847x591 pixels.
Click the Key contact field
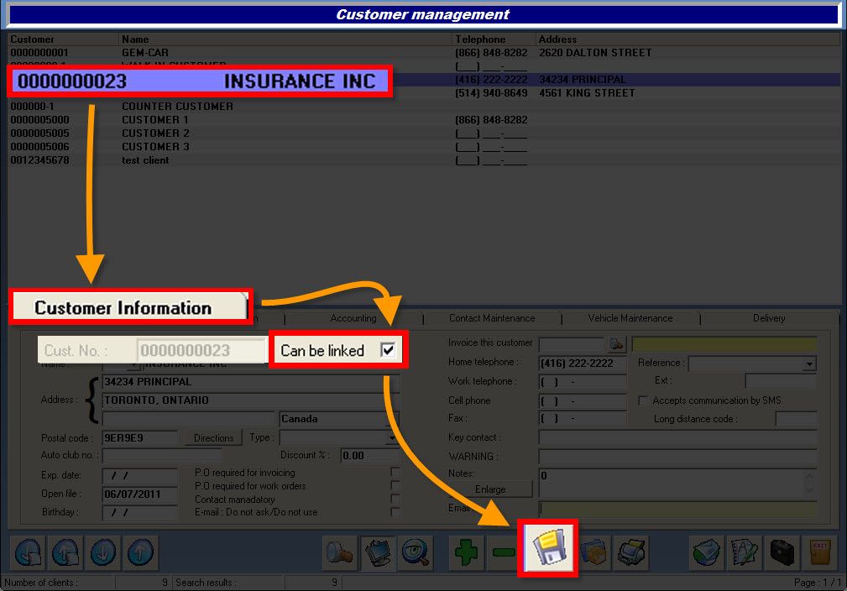coord(678,437)
